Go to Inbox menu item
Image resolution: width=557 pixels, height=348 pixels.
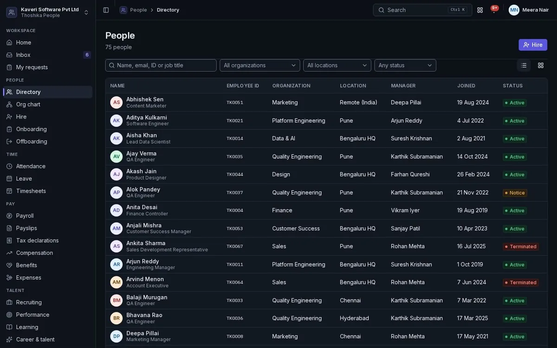tap(48, 55)
